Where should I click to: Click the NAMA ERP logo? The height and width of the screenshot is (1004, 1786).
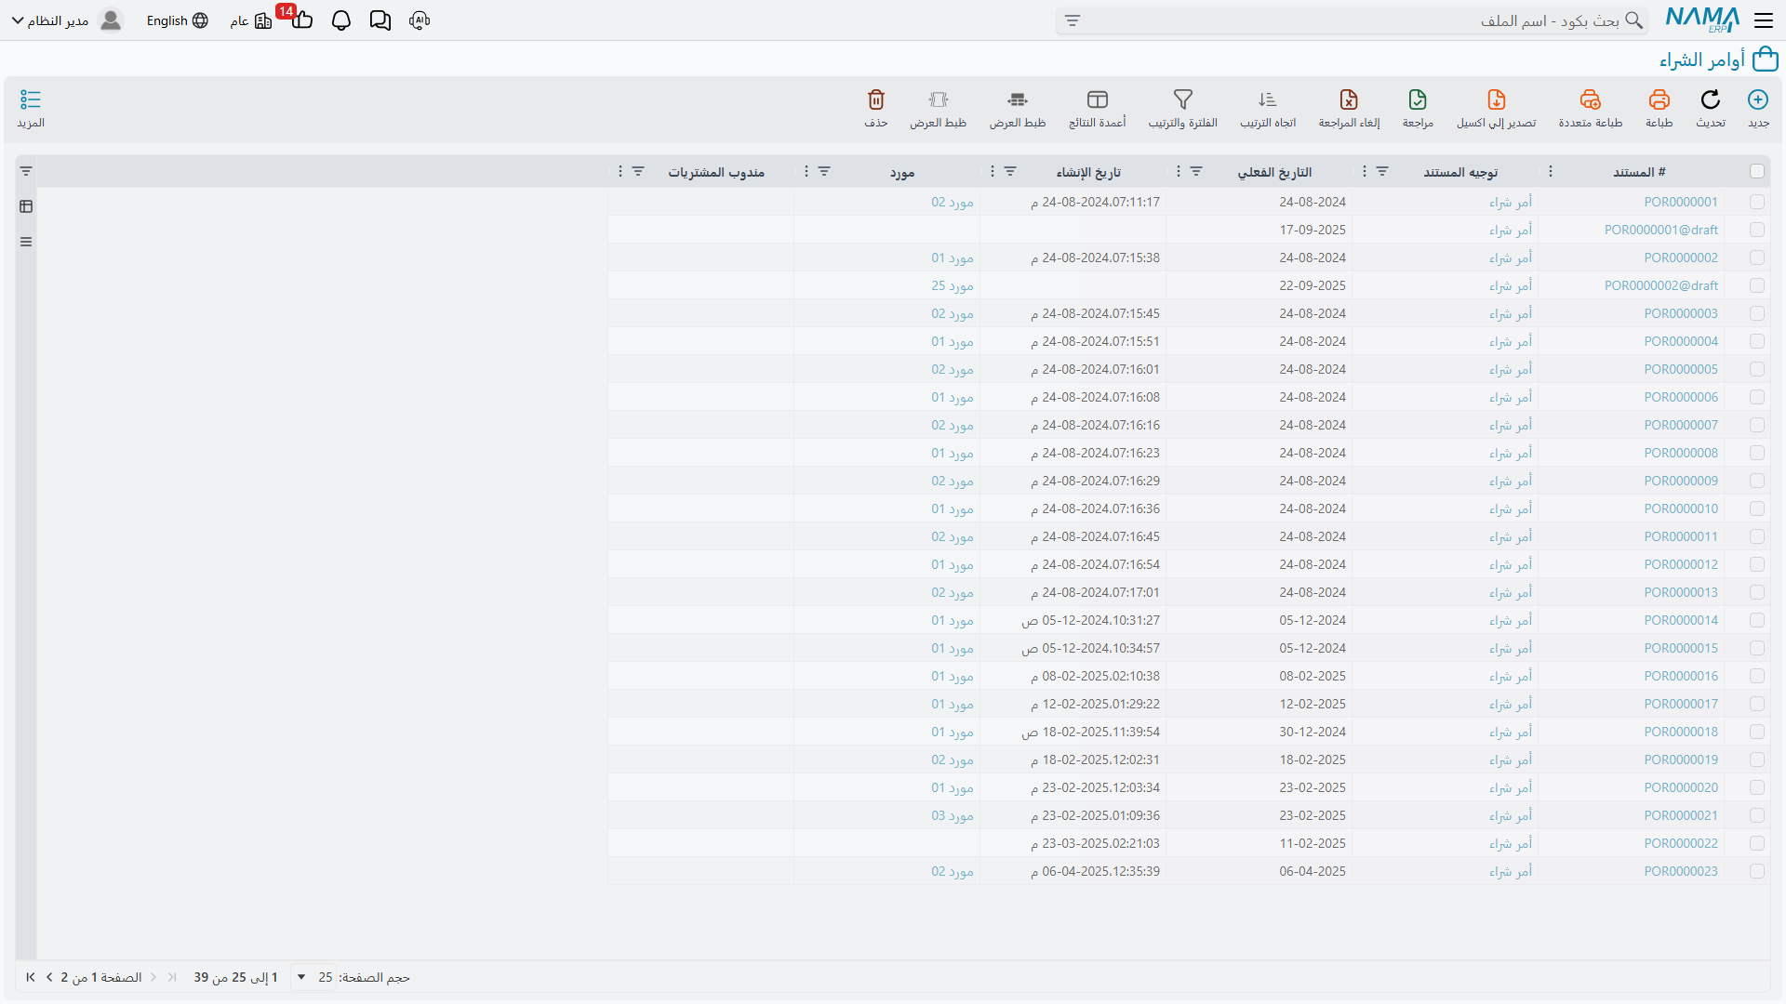pos(1702,20)
